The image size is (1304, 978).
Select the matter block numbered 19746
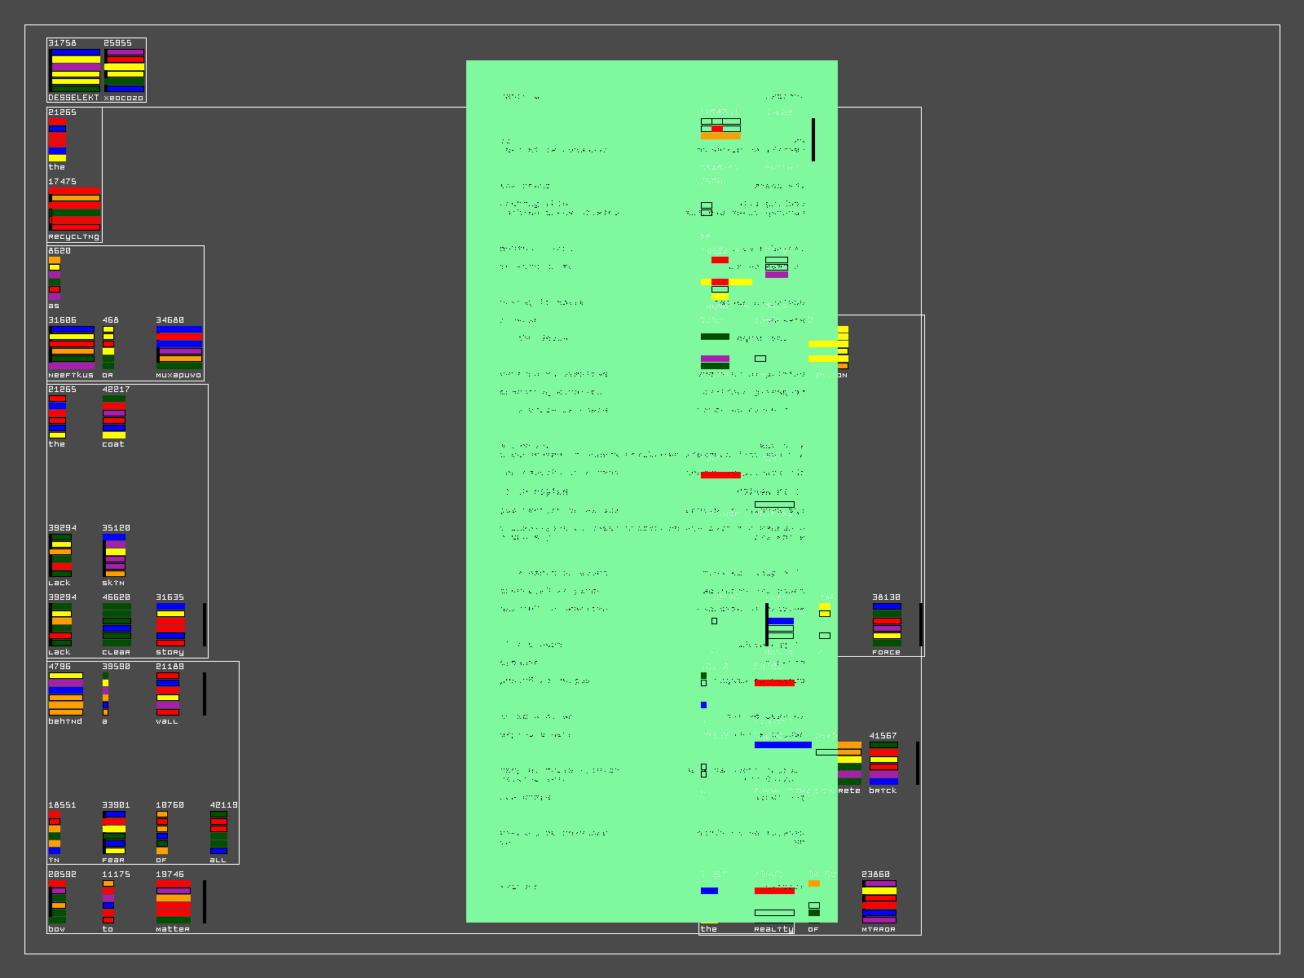coord(173,902)
